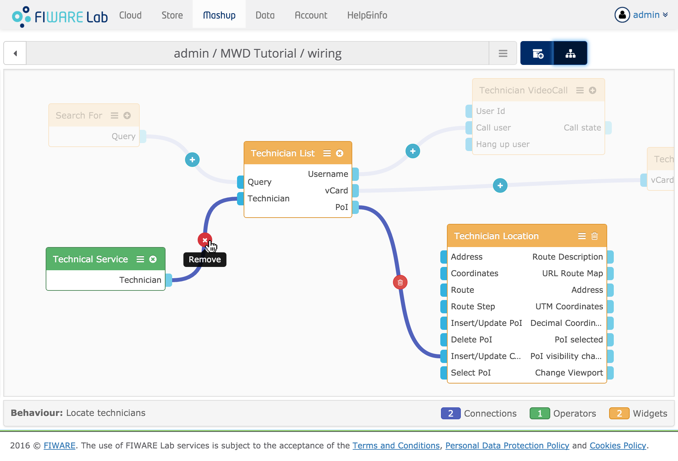Click the collapse left panel arrow icon
This screenshot has width=678, height=461.
click(15, 53)
